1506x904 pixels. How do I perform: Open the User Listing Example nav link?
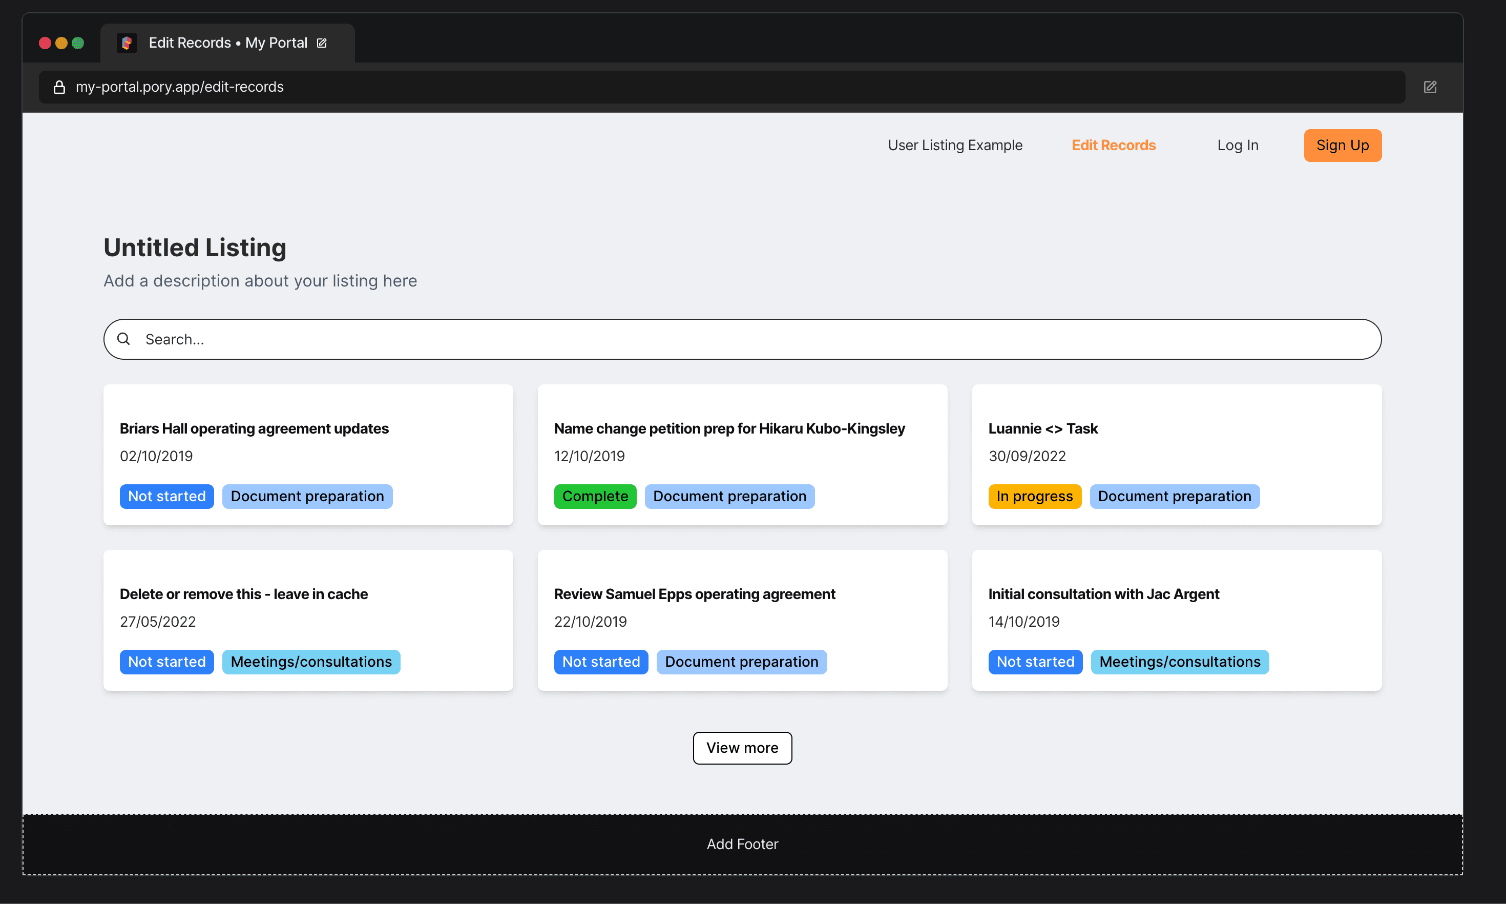click(x=955, y=145)
